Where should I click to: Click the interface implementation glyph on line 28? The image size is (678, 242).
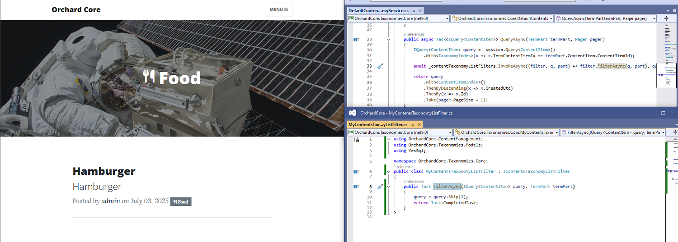tap(356, 40)
